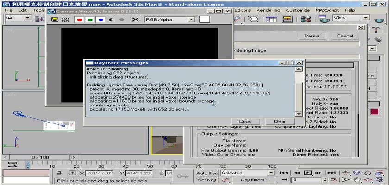The width and height of the screenshot is (389, 185).
Task: Click default in/out tangents icon
Action: click(225, 180)
